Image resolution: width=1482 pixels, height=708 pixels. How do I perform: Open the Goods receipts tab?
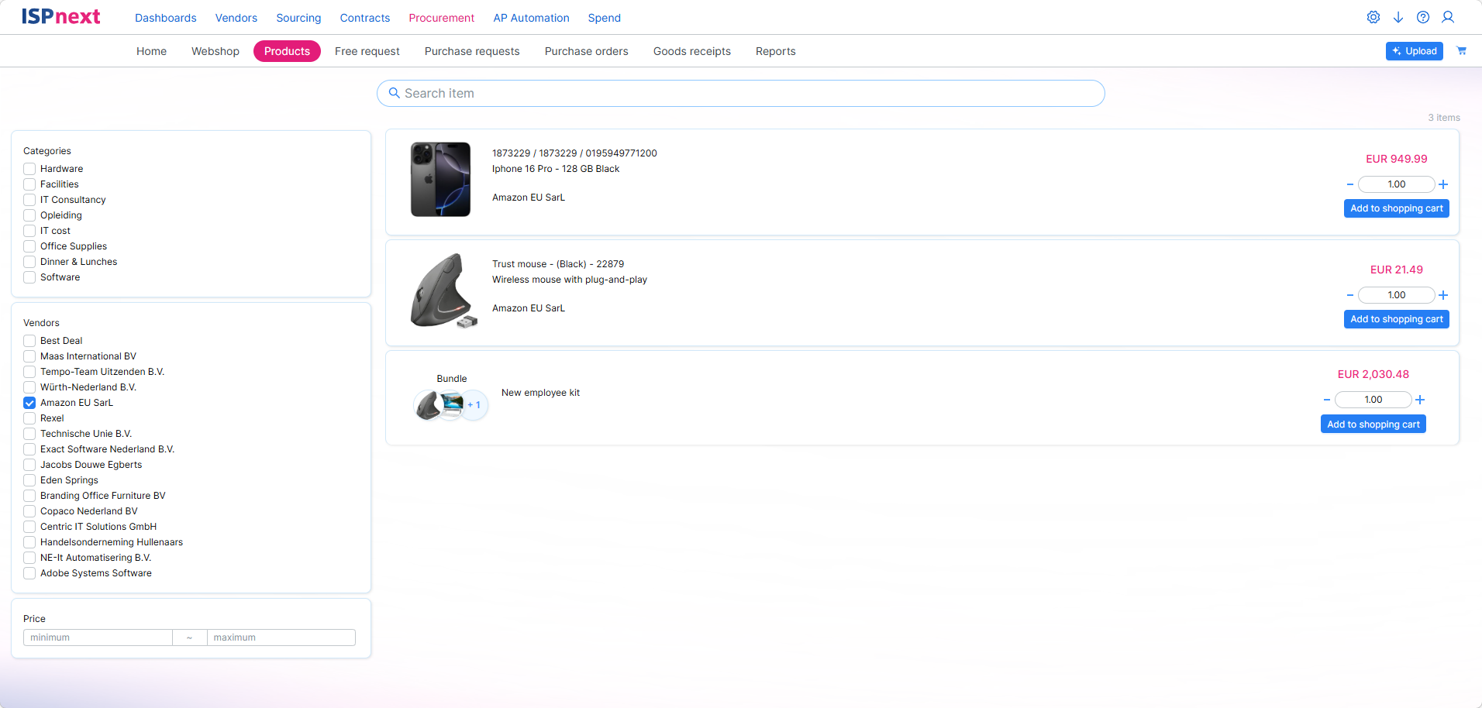coord(692,51)
